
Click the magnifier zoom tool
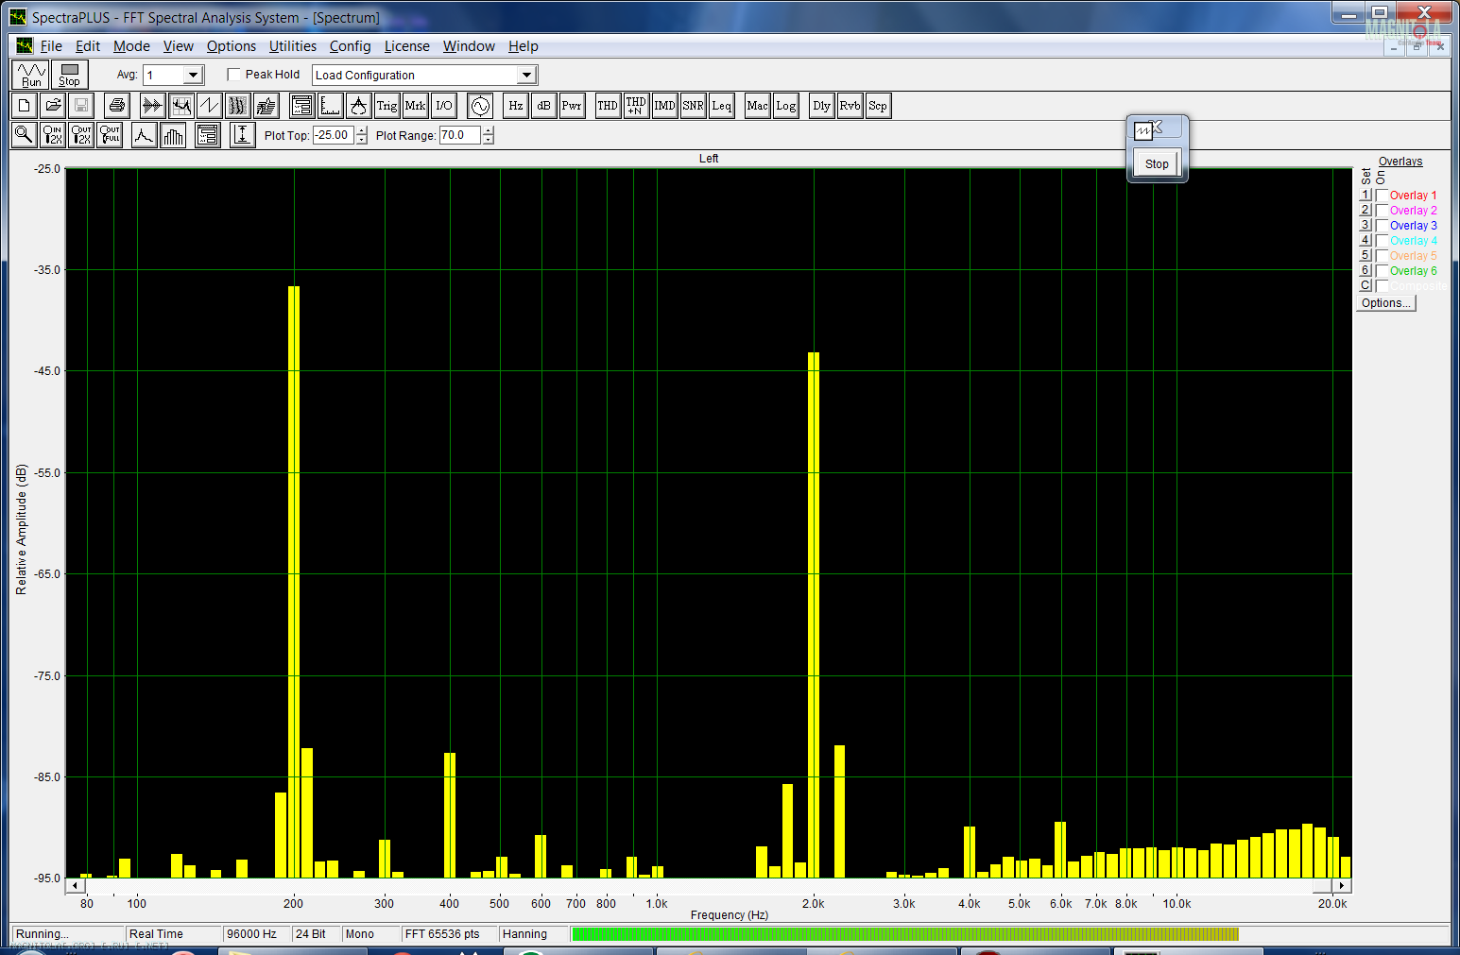click(x=25, y=135)
